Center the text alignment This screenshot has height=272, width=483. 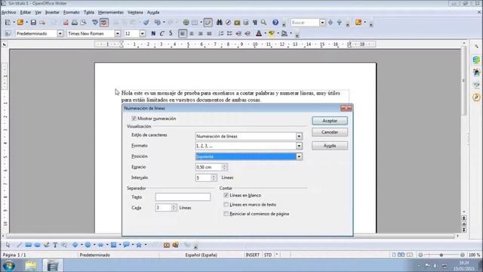pos(192,33)
